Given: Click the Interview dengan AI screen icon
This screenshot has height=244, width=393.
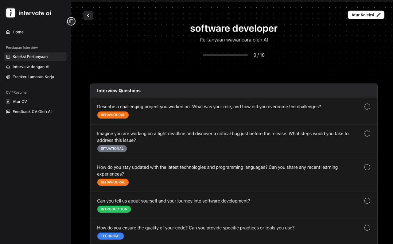Looking at the screenshot, I should click(x=8, y=67).
